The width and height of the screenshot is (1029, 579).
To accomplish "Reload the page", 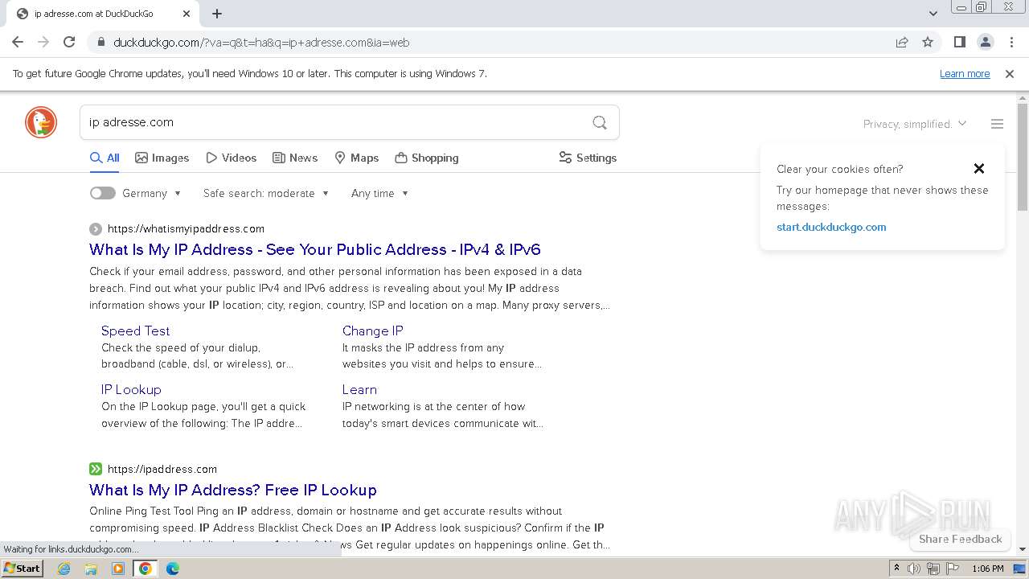I will coord(69,42).
